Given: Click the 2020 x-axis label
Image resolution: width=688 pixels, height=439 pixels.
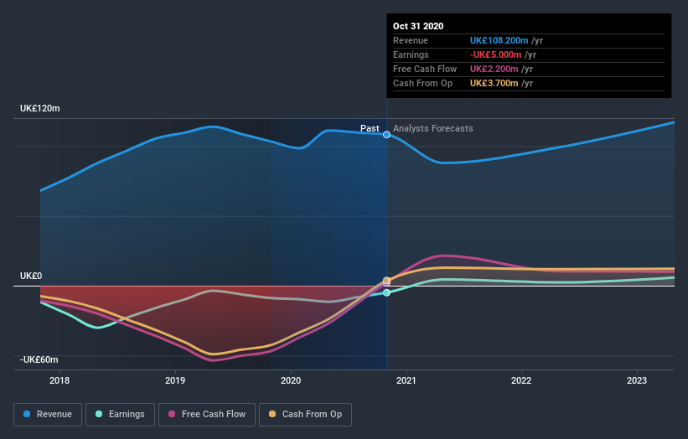Looking at the screenshot, I should coord(291,380).
